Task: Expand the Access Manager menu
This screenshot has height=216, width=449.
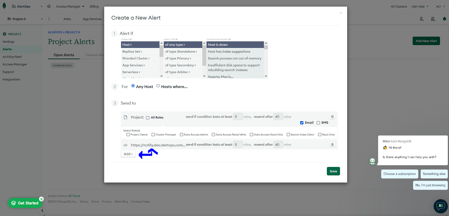Action: 70,6
